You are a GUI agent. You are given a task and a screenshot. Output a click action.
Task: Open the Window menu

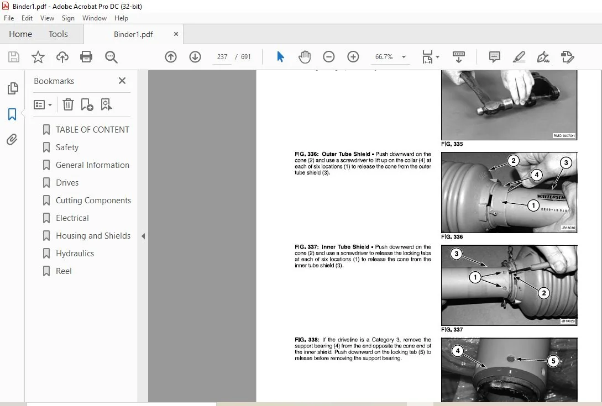[x=95, y=18]
